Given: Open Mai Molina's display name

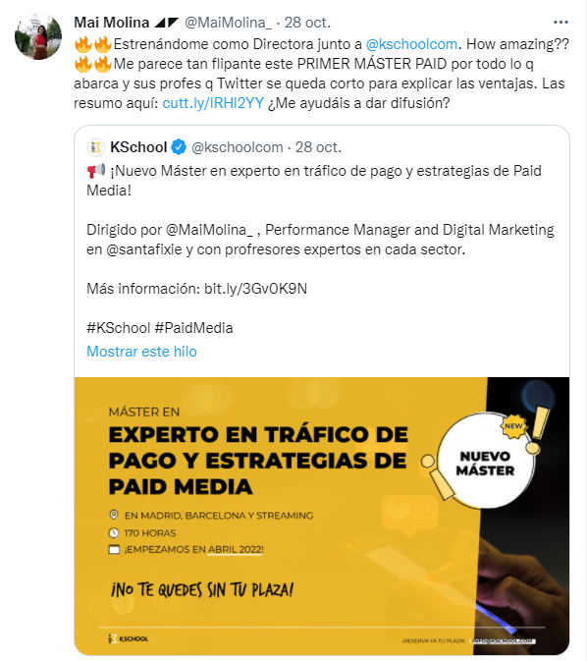Looking at the screenshot, I should pyautogui.click(x=111, y=23).
